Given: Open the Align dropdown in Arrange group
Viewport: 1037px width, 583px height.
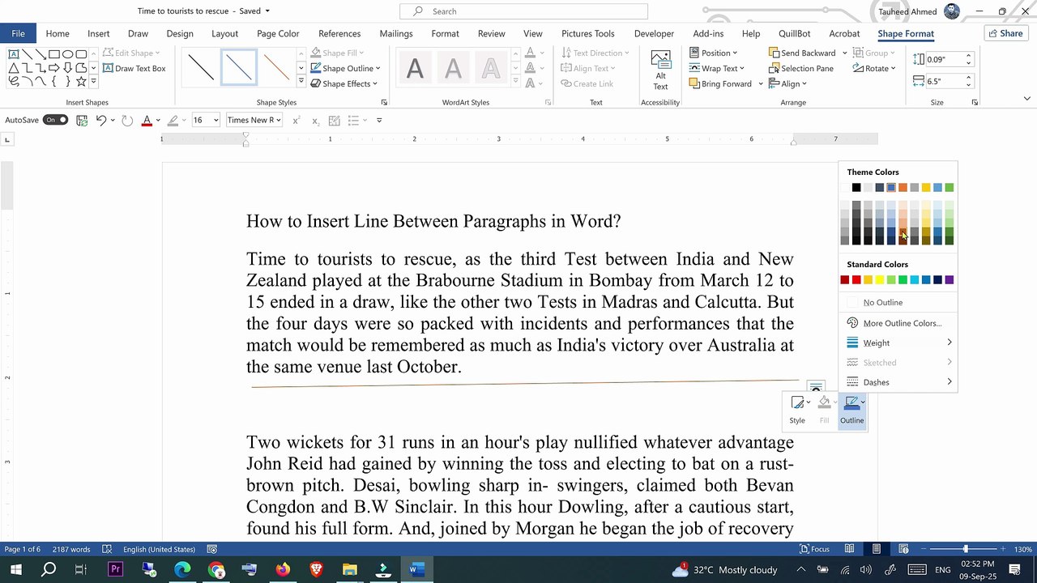Looking at the screenshot, I should (x=787, y=83).
